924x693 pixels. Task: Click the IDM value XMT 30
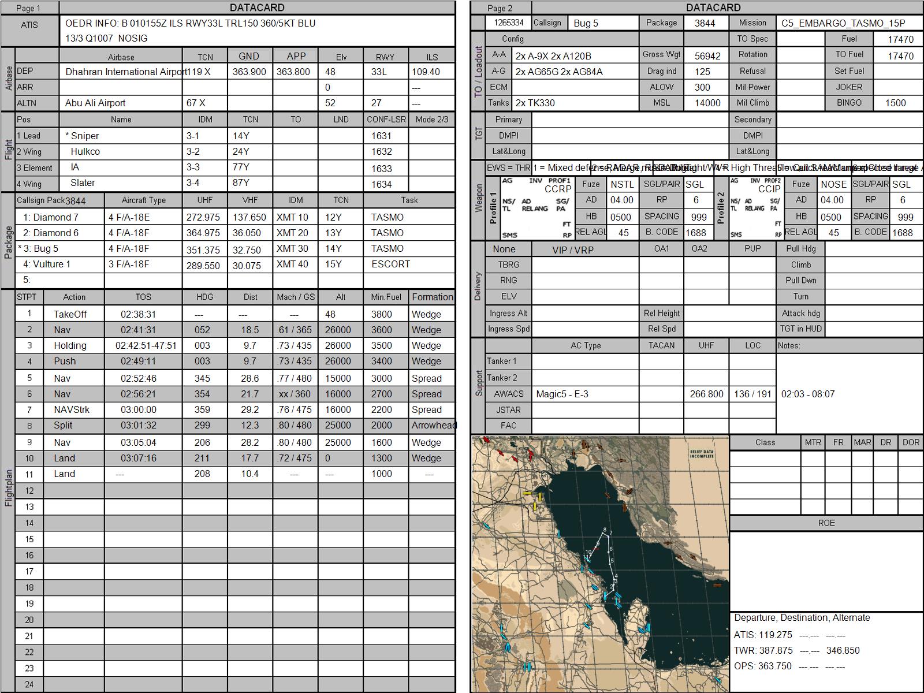(292, 248)
